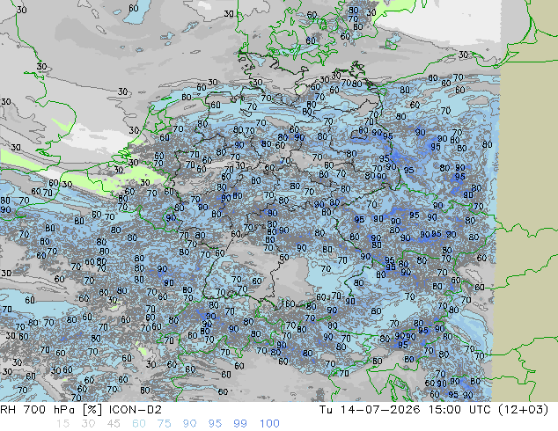Select legend value 60 in color scale
The height and width of the screenshot is (431, 558).
[138, 424]
